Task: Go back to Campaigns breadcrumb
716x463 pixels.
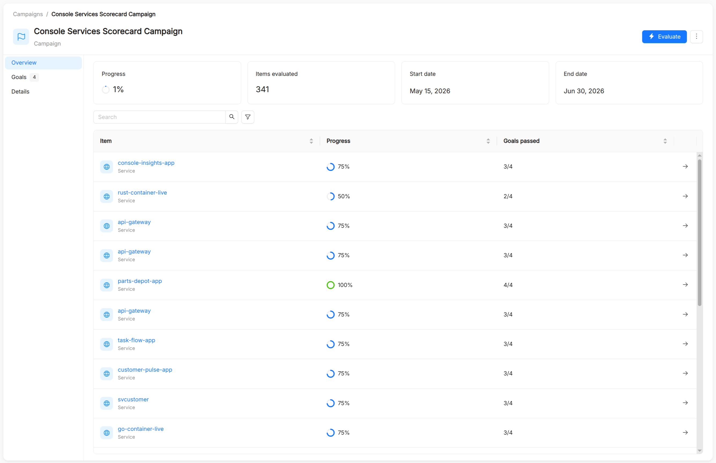Action: [x=28, y=14]
